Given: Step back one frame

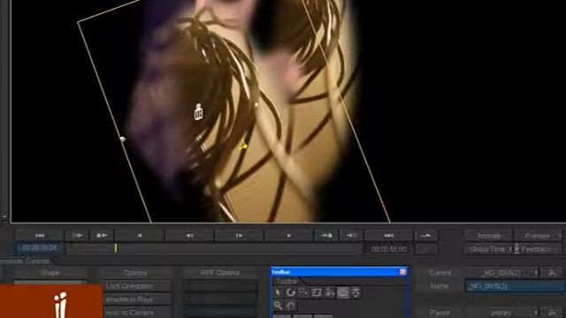Looking at the screenshot, I should coord(189,236).
